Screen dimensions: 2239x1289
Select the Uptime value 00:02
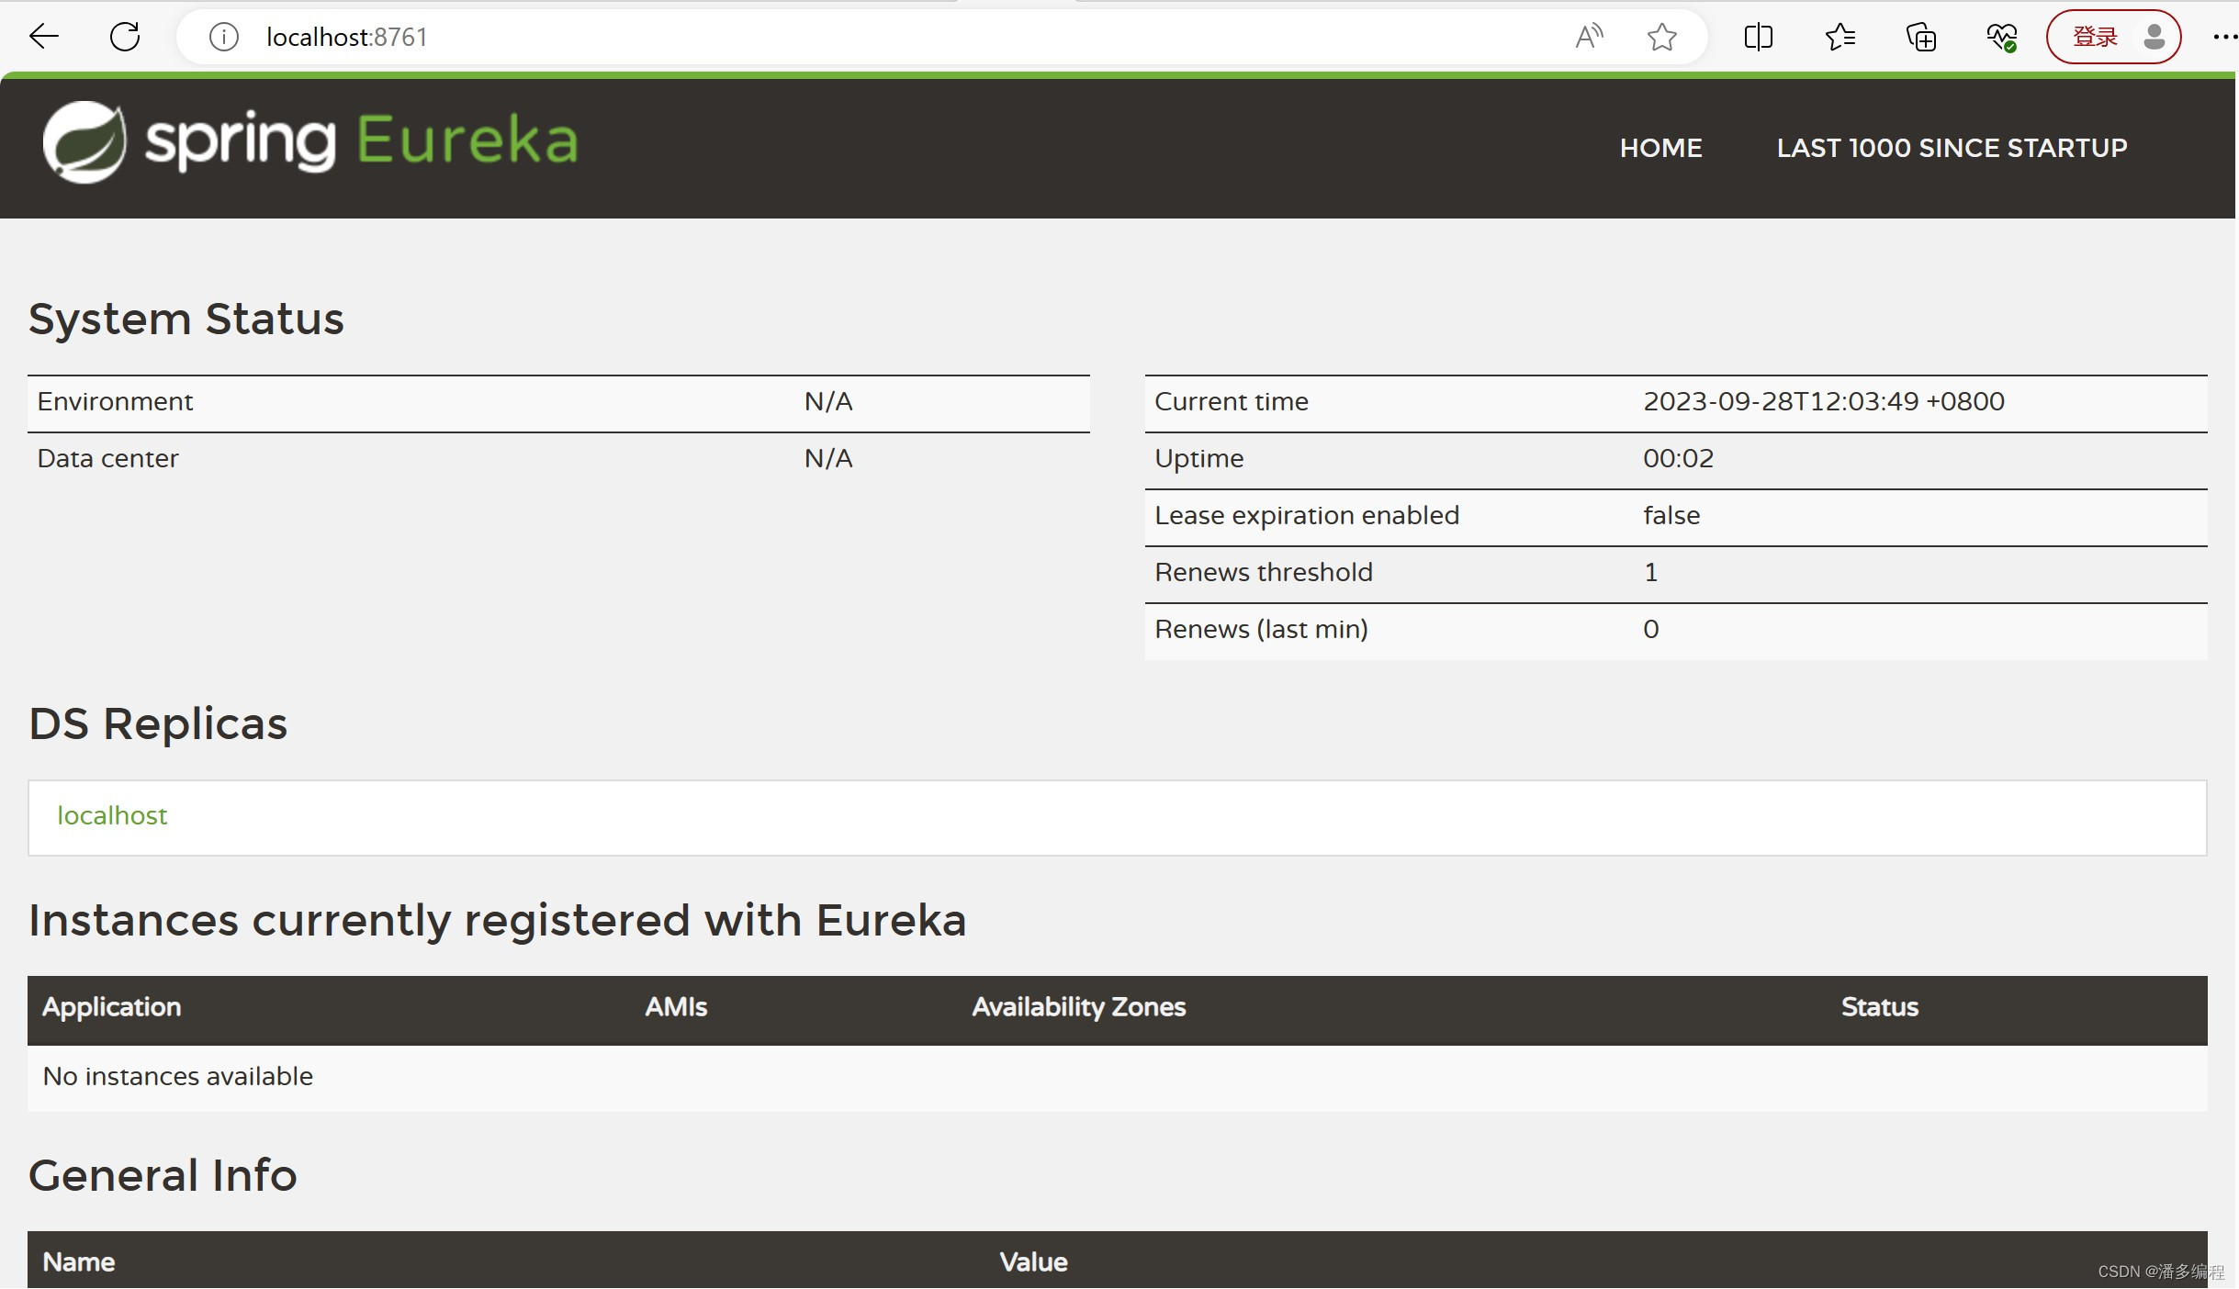click(x=1678, y=459)
